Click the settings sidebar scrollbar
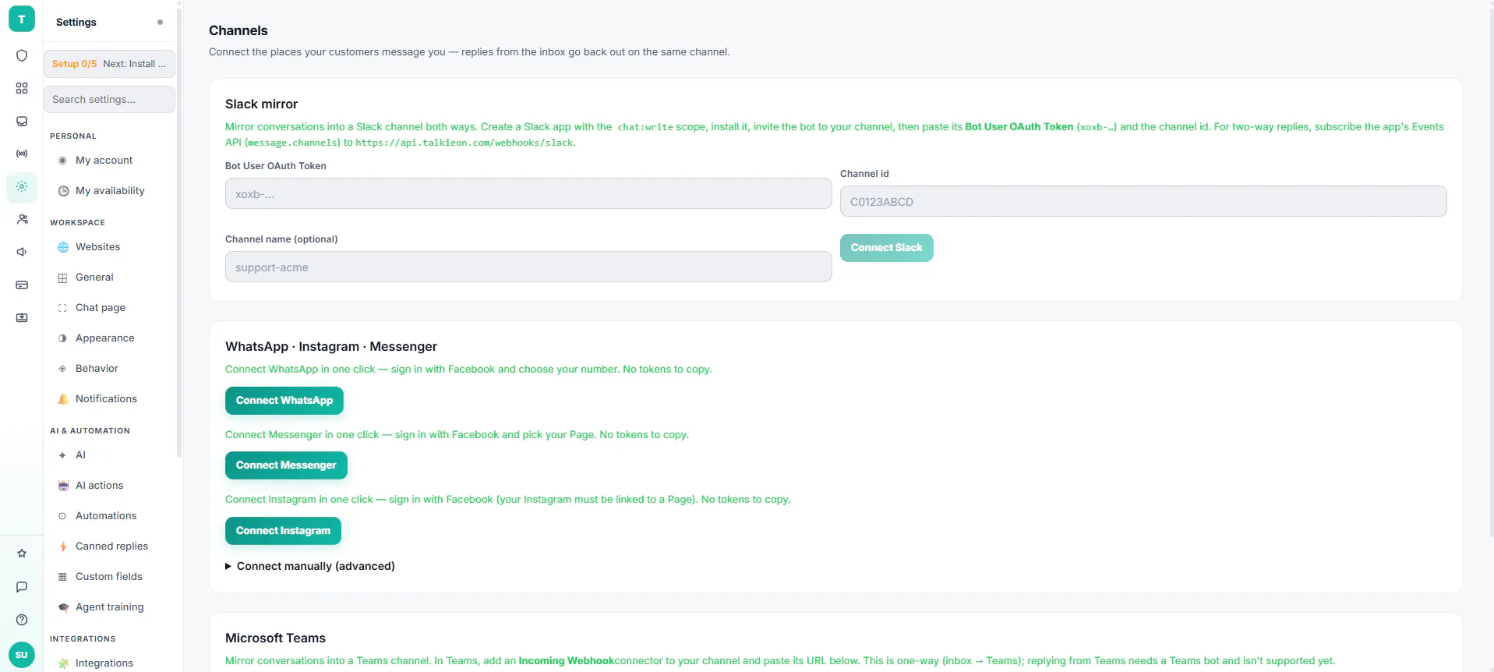The height and width of the screenshot is (672, 1494). tap(179, 234)
